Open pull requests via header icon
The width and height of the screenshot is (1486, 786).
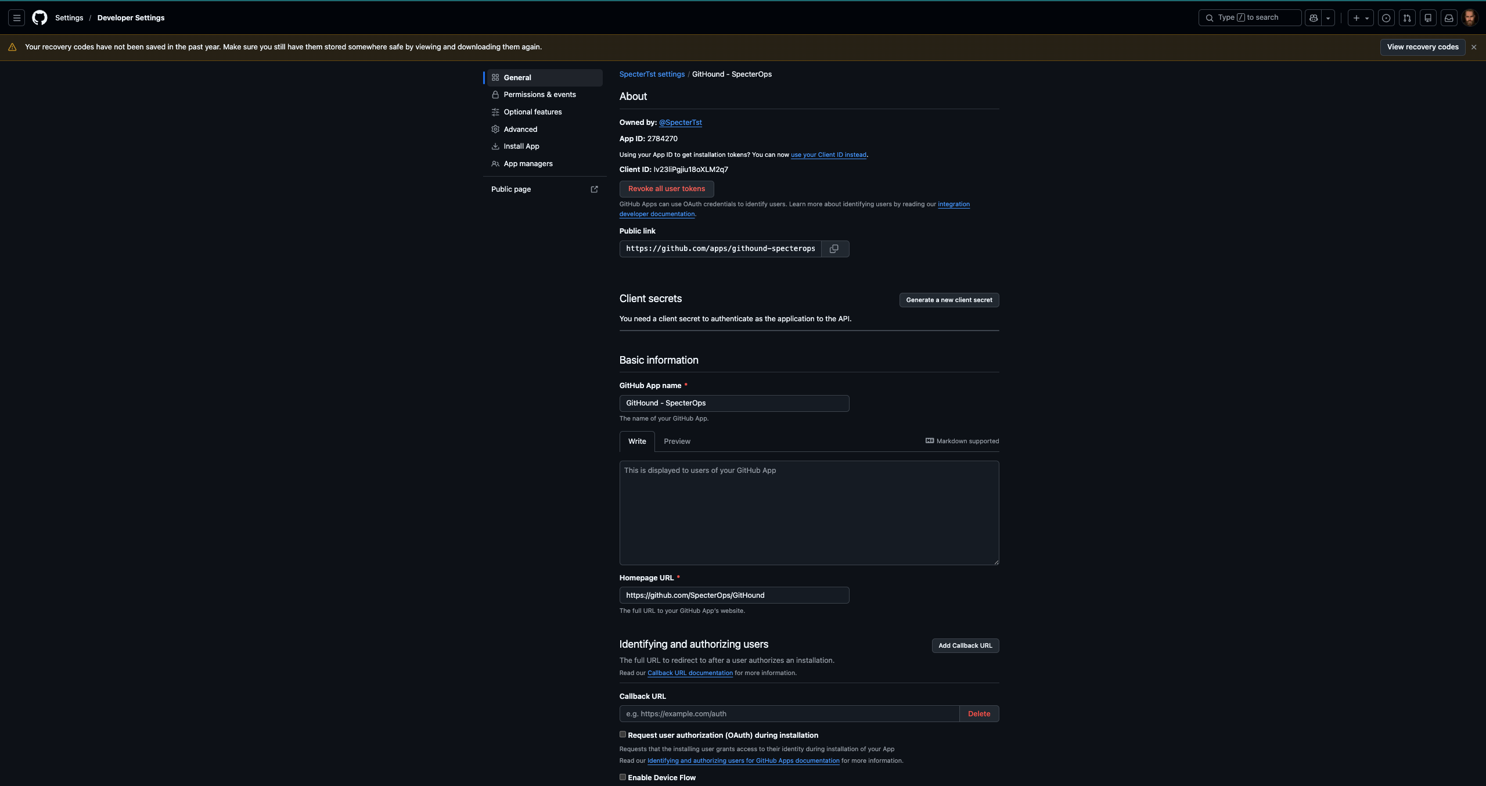pos(1407,17)
